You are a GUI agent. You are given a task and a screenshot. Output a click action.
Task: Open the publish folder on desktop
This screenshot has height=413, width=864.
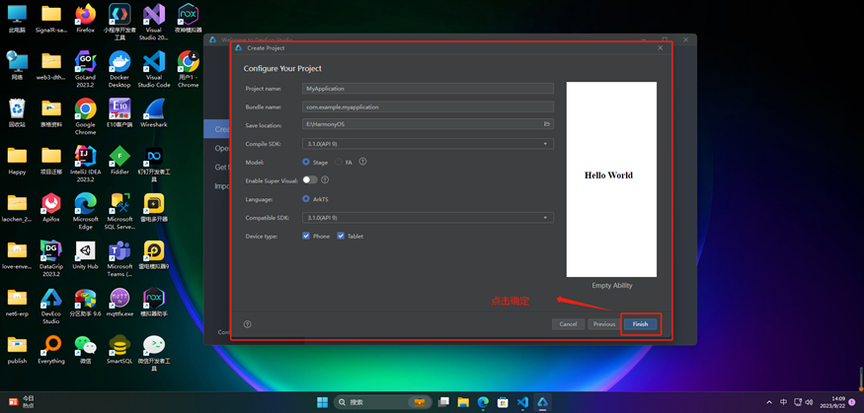pos(17,349)
